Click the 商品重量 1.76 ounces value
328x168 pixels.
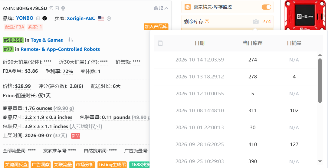point(38,108)
